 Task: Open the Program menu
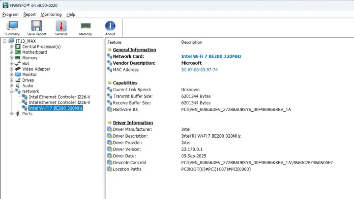tap(10, 14)
